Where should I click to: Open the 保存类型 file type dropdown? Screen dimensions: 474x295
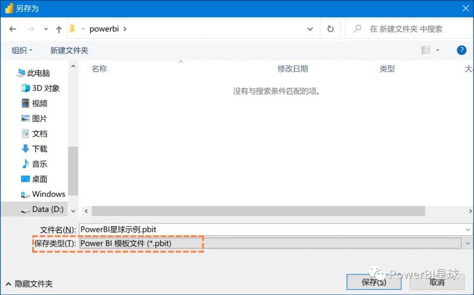pos(468,243)
